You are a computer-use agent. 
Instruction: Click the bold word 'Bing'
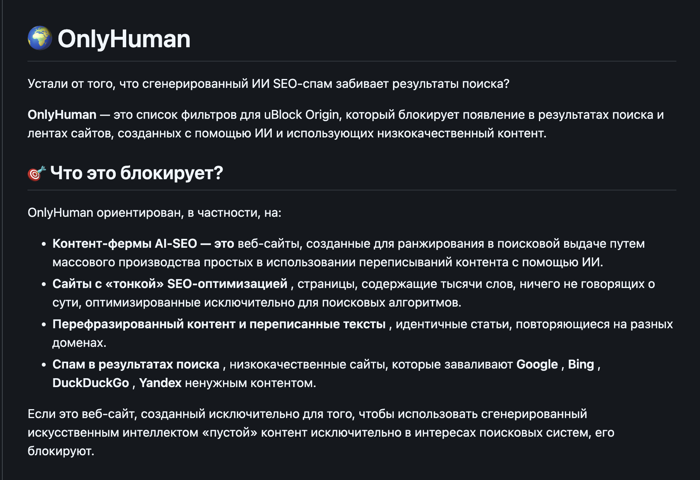(581, 364)
